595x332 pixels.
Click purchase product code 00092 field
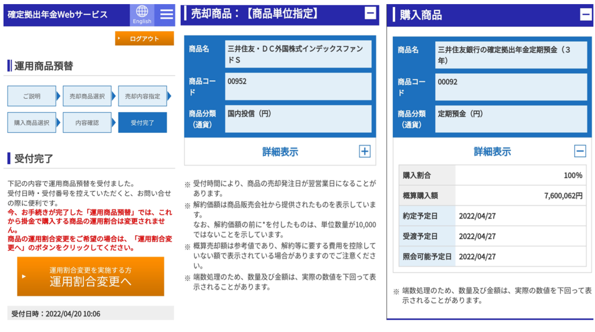(x=511, y=86)
